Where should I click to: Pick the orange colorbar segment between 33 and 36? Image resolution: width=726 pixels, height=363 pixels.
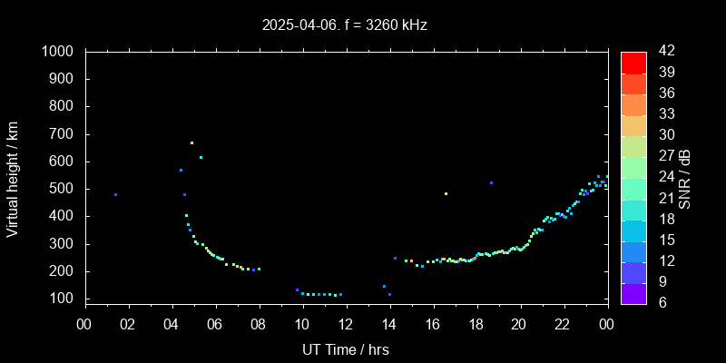633,103
